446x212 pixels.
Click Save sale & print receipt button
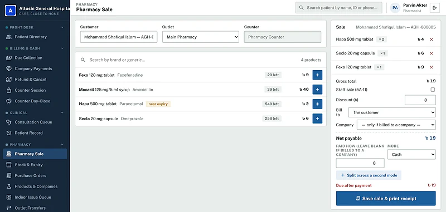click(386, 199)
